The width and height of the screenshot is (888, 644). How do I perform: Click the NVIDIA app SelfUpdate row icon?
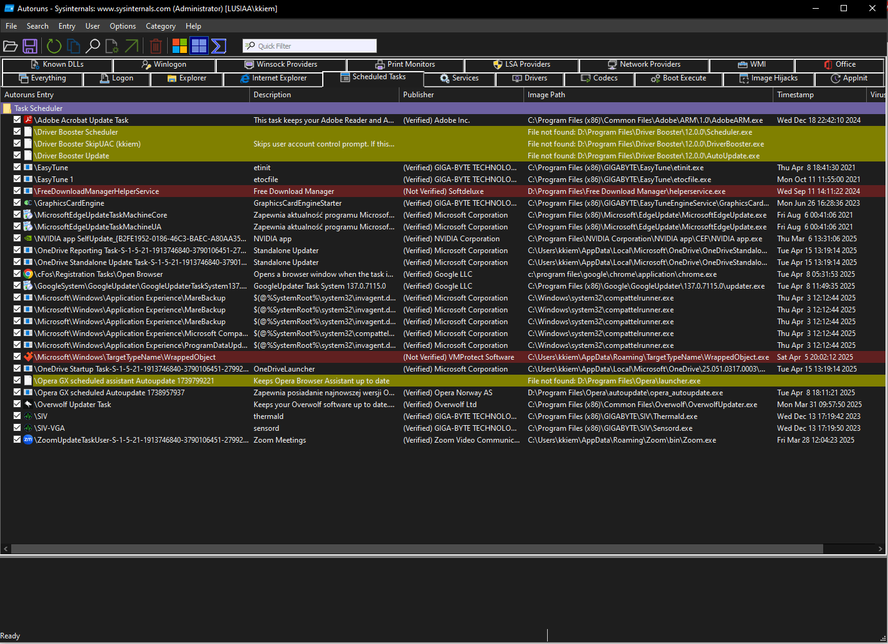[x=28, y=238]
